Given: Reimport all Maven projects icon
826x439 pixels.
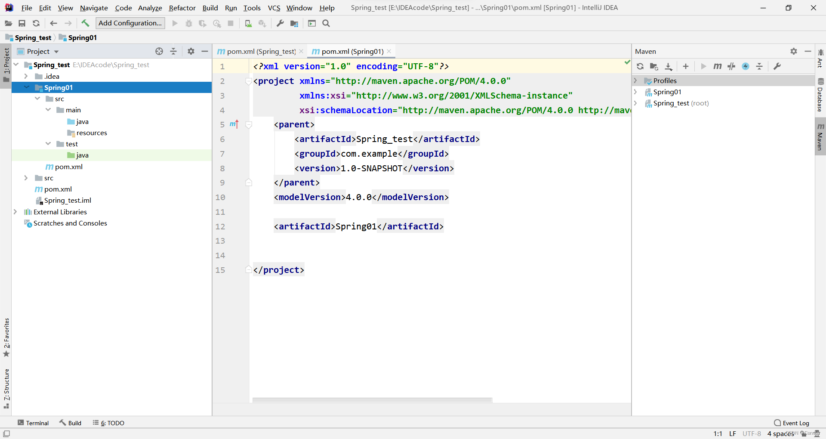Looking at the screenshot, I should (640, 66).
